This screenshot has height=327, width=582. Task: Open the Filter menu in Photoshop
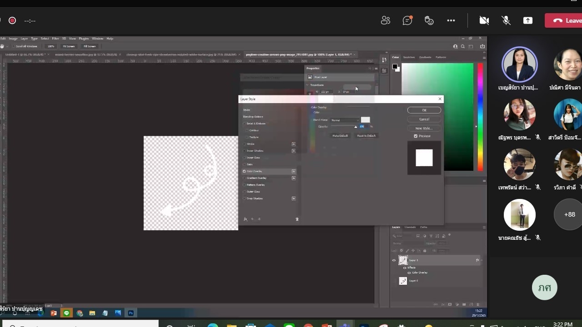point(55,39)
